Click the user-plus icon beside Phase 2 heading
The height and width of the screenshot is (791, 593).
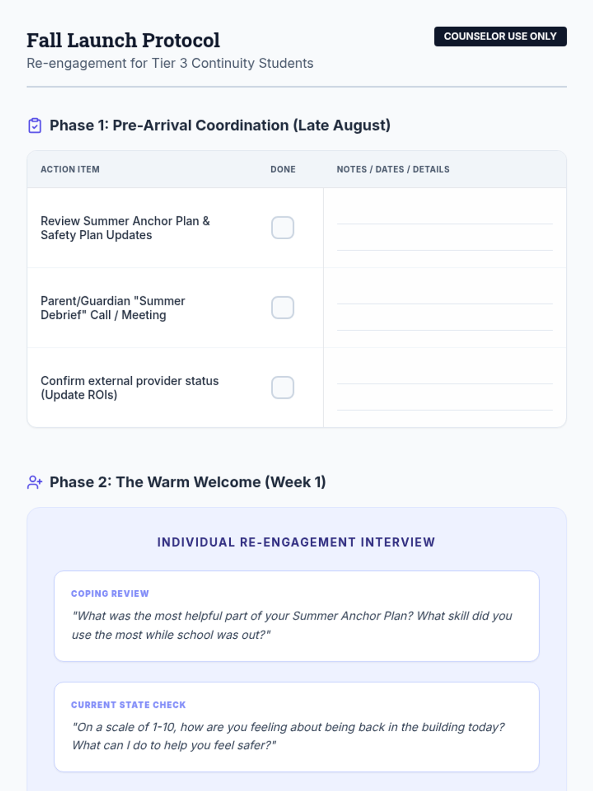[35, 482]
